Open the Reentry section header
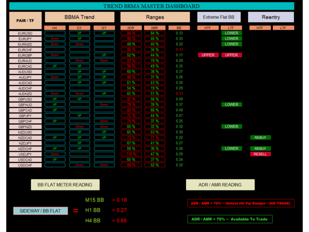309x232 pixels. 271,17
